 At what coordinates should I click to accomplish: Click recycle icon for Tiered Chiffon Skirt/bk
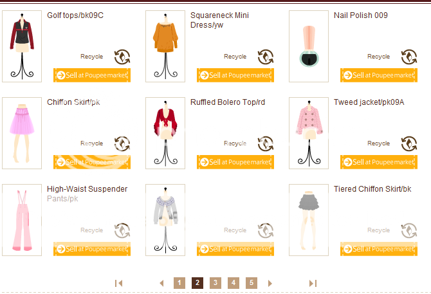pos(409,230)
